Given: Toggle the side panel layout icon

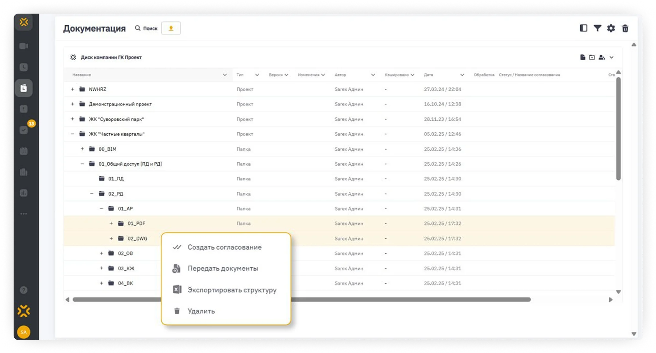Looking at the screenshot, I should (x=583, y=28).
